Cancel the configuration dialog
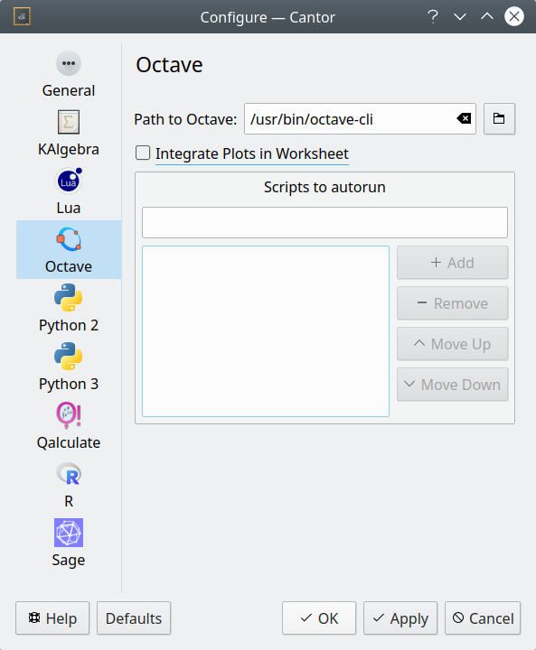This screenshot has width=536, height=650. click(483, 618)
